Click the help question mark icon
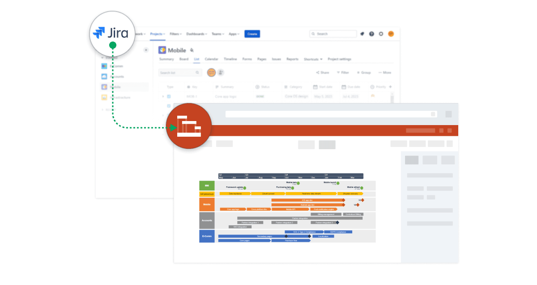537x285 pixels. pyautogui.click(x=371, y=34)
